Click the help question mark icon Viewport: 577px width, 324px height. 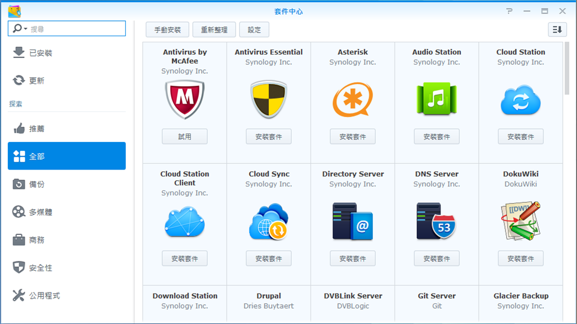point(509,11)
